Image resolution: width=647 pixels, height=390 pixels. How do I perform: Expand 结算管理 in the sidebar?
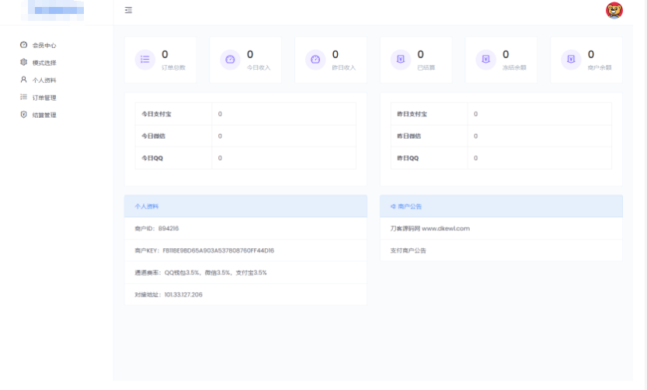43,115
